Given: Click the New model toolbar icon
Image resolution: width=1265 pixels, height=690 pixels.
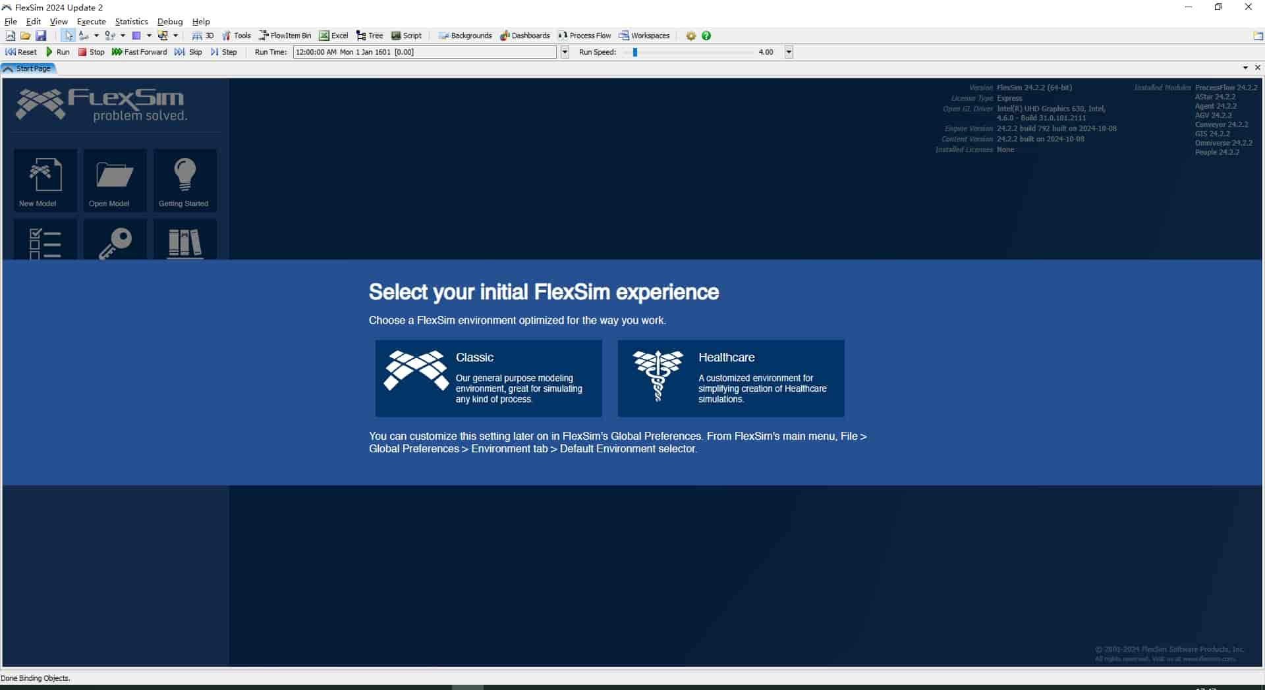Looking at the screenshot, I should (11, 36).
